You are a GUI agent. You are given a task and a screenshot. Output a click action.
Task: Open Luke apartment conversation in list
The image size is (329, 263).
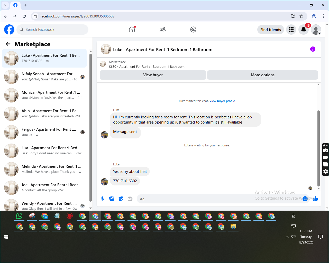coord(44,58)
